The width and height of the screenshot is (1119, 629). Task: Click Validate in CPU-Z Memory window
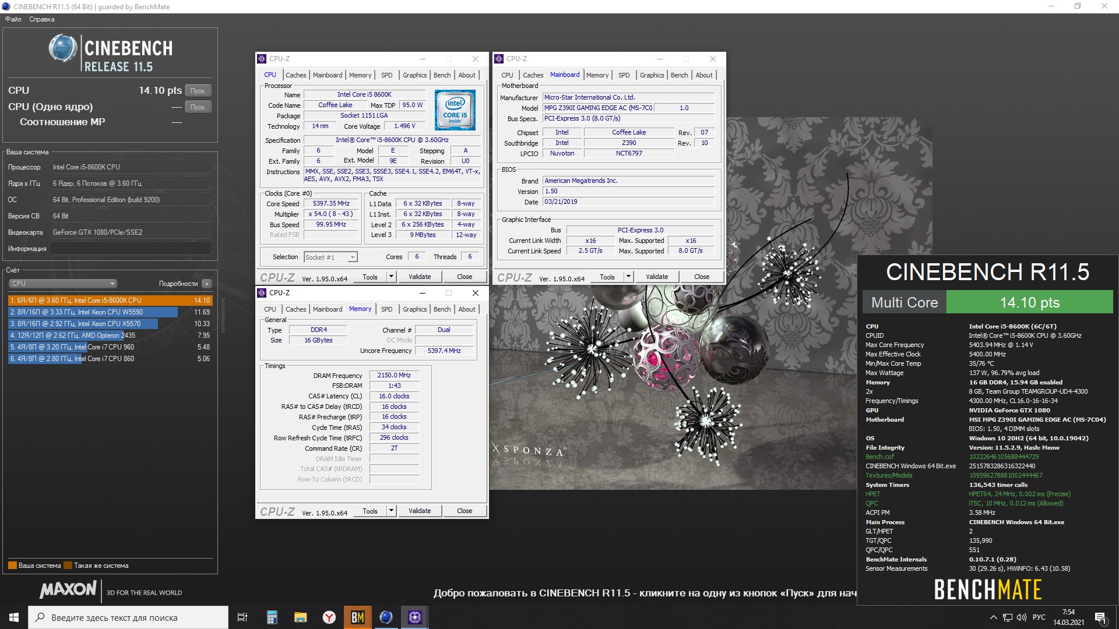click(420, 511)
